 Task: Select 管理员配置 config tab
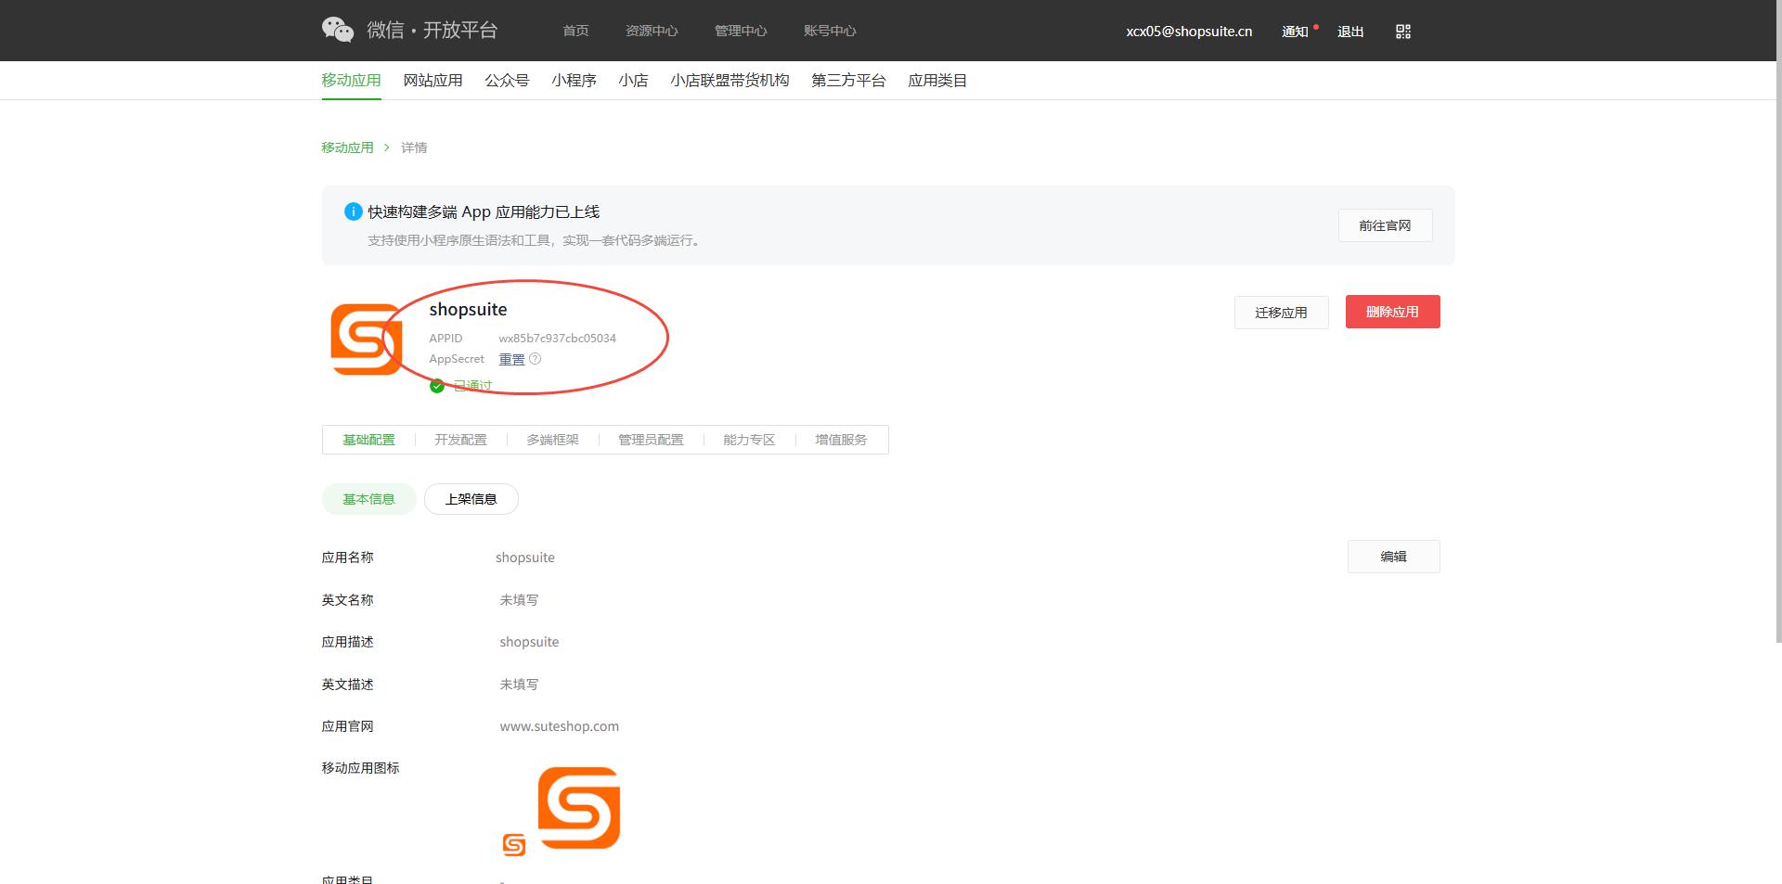tap(651, 440)
